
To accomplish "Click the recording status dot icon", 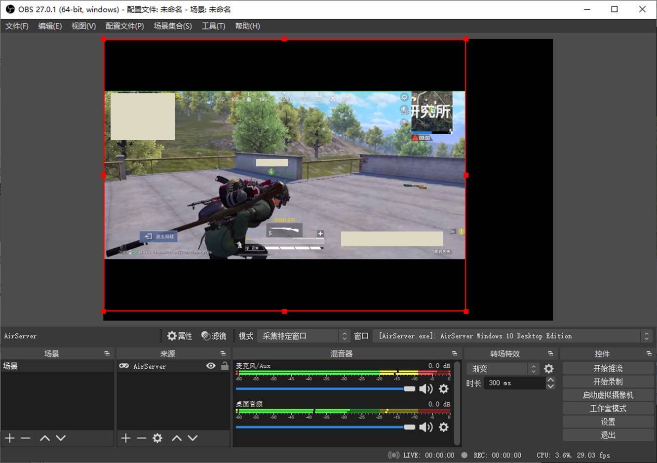I will coord(464,455).
